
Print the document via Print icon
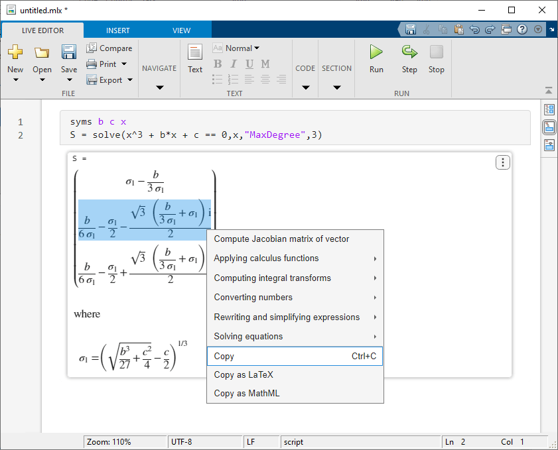92,64
